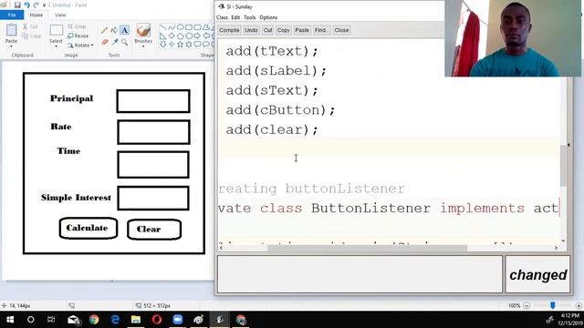The height and width of the screenshot is (328, 584).
Task: Open the Rotate dropdown in Paint
Action: (92, 46)
